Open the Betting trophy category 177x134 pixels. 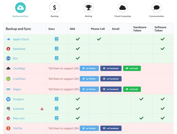(88, 8)
